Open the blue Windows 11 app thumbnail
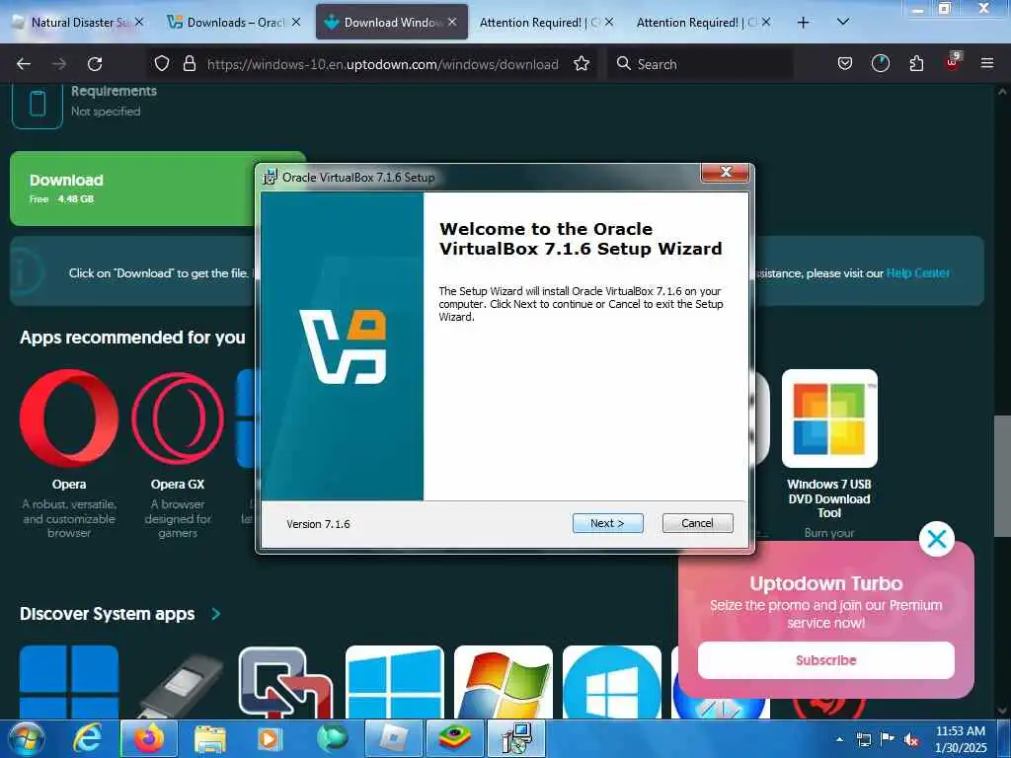This screenshot has width=1011, height=758. coord(69,682)
